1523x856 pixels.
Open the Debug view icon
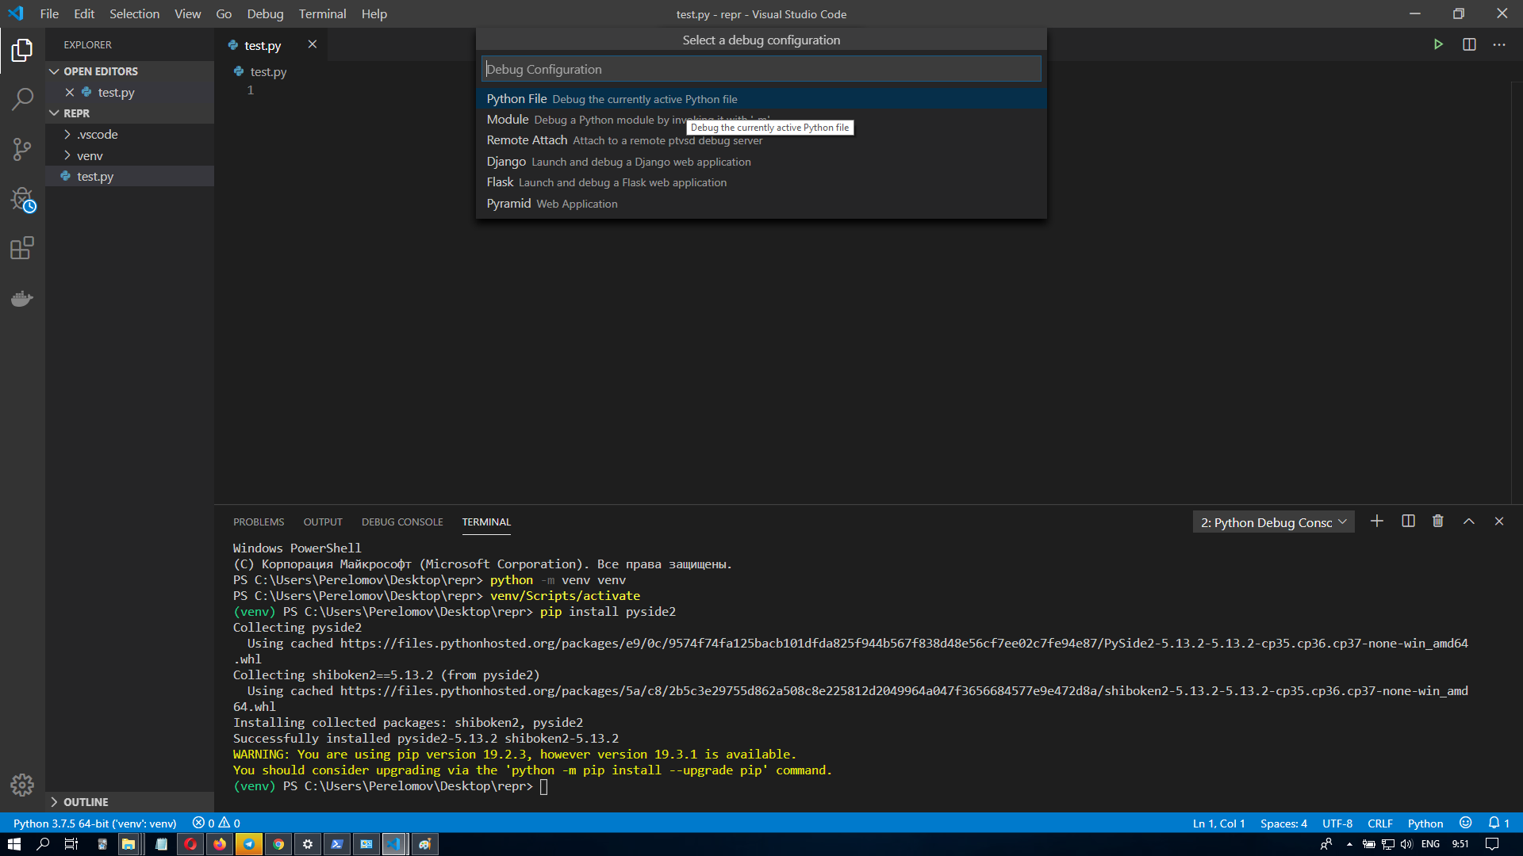pos(22,199)
